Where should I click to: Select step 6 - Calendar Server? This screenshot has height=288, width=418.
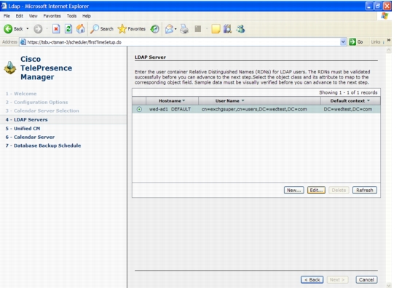click(30, 137)
